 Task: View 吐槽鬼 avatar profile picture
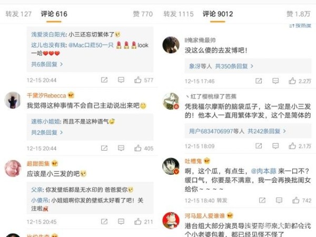(171, 166)
